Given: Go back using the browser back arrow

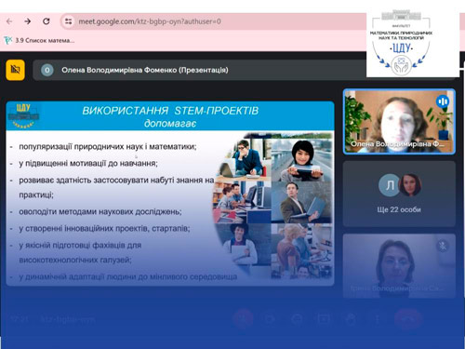Looking at the screenshot, I should click(9, 21).
